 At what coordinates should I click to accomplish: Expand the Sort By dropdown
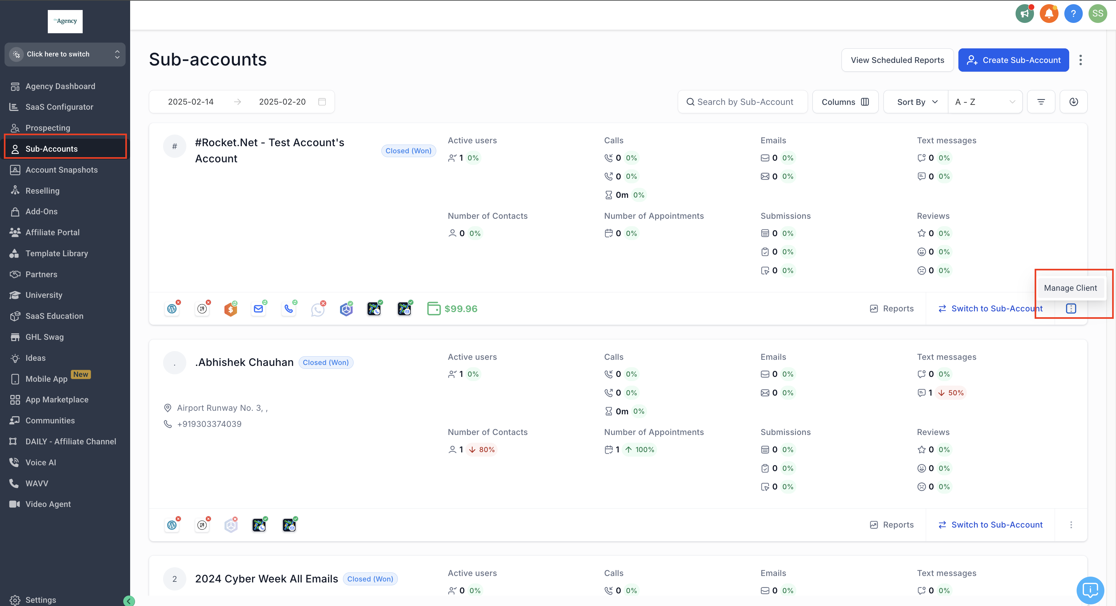(916, 102)
